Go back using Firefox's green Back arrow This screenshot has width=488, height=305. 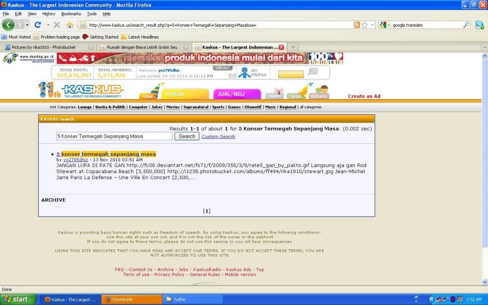pyautogui.click(x=9, y=25)
